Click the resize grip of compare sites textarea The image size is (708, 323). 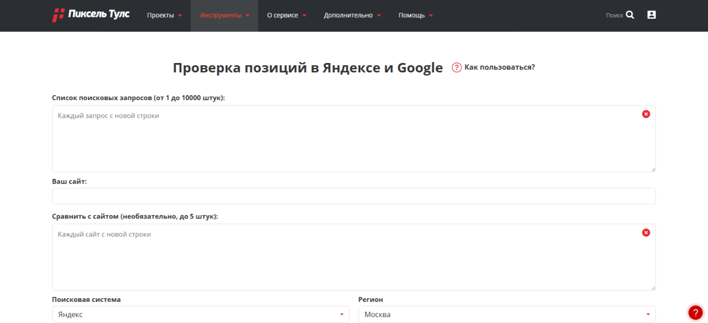coord(653,288)
